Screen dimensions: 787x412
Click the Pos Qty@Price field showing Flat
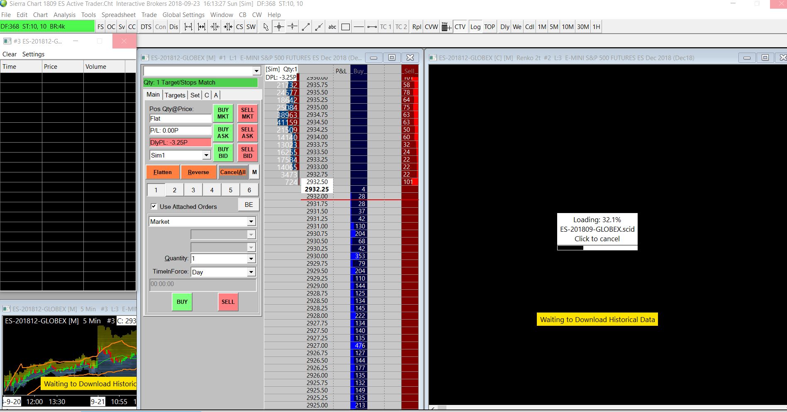[180, 119]
